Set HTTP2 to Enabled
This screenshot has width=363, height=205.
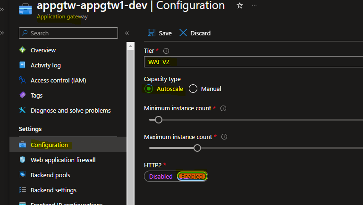pyautogui.click(x=192, y=176)
